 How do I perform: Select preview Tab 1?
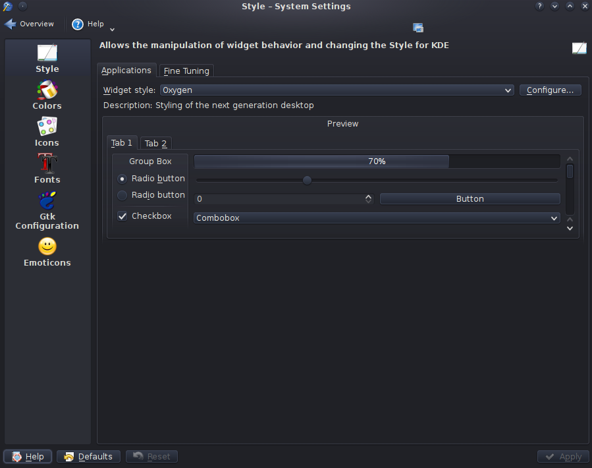[x=122, y=143]
